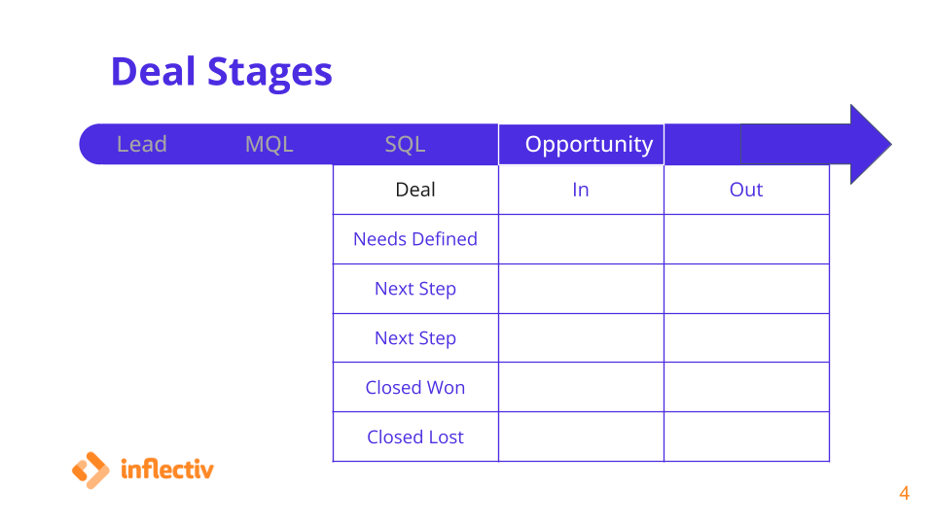934x525 pixels.
Task: Click the SQL stage label
Action: pos(405,144)
